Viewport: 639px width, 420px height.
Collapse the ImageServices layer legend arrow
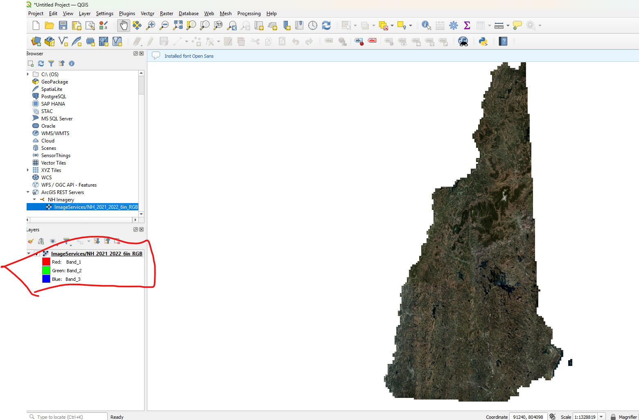pyautogui.click(x=28, y=253)
